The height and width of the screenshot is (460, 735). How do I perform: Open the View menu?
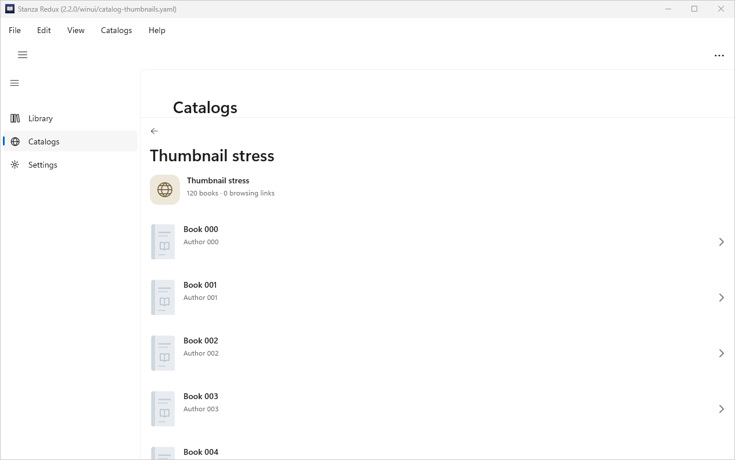76,30
